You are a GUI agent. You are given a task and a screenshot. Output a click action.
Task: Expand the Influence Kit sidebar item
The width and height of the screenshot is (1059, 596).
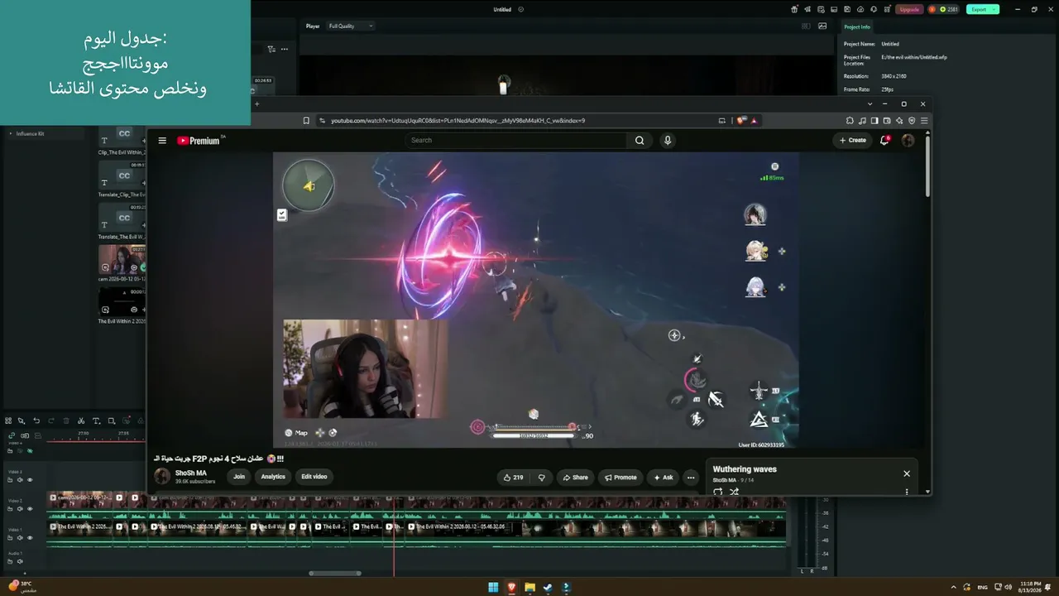[11, 133]
